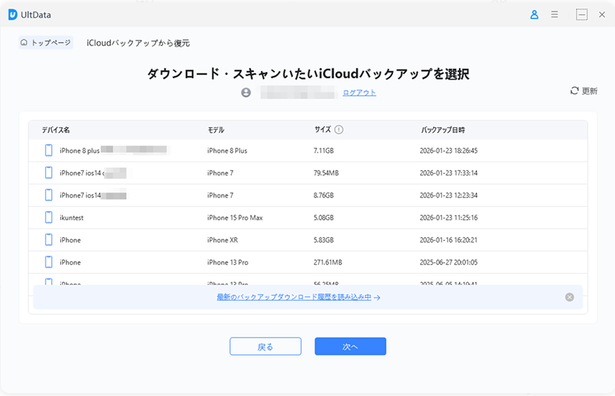The image size is (615, 396).
Task: Click the 5.83GB size cell
Action: (x=324, y=240)
